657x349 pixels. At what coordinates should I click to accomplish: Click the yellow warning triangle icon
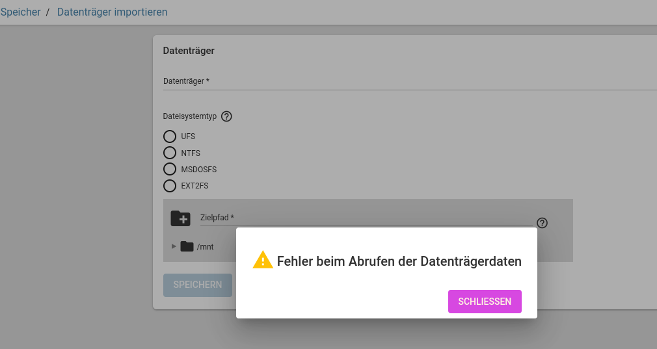tap(263, 260)
